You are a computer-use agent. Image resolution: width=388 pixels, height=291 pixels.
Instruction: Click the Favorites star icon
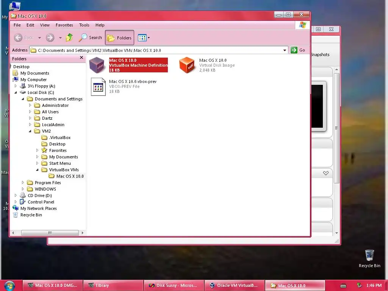click(44, 150)
